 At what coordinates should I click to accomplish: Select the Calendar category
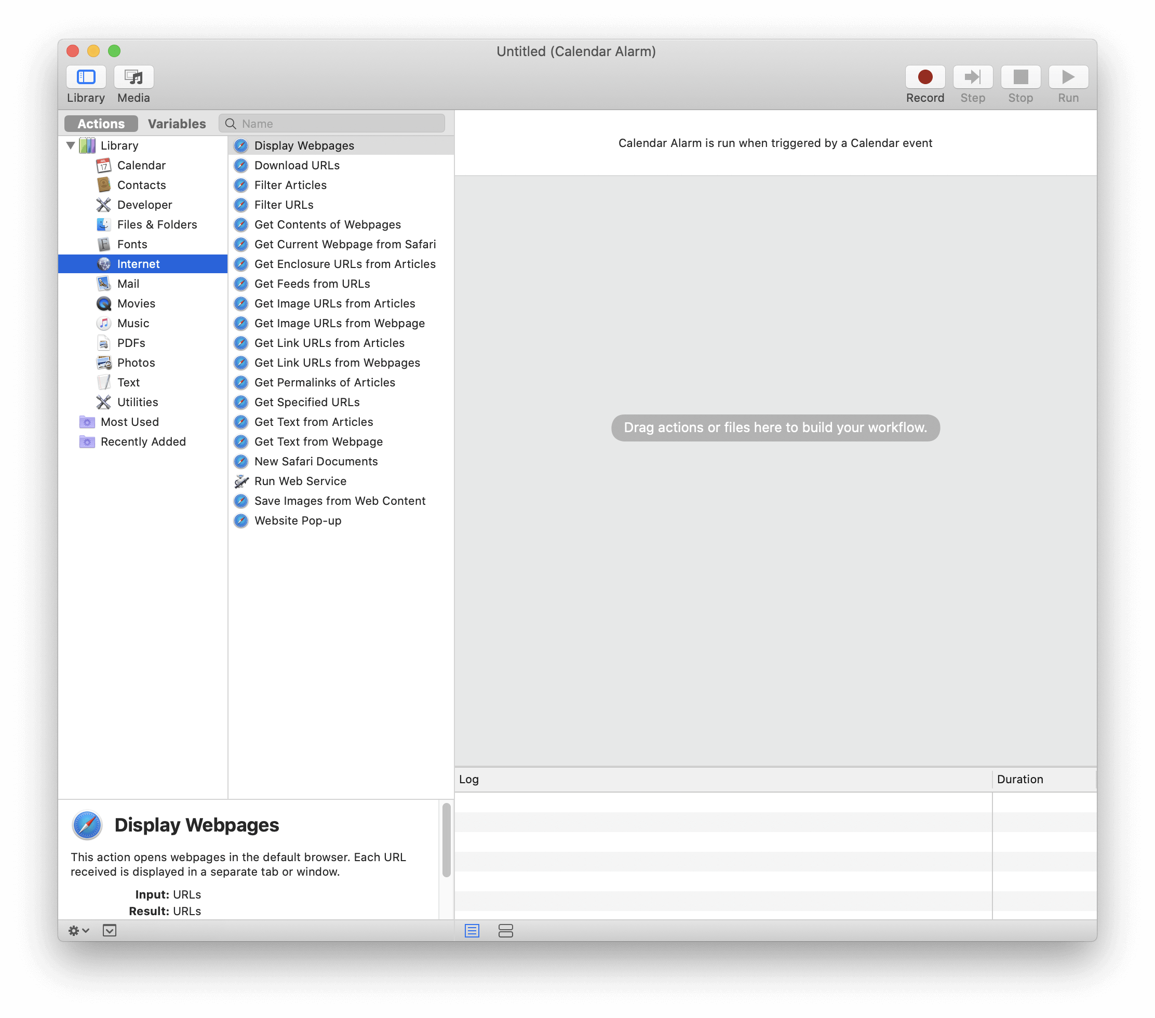coord(141,165)
